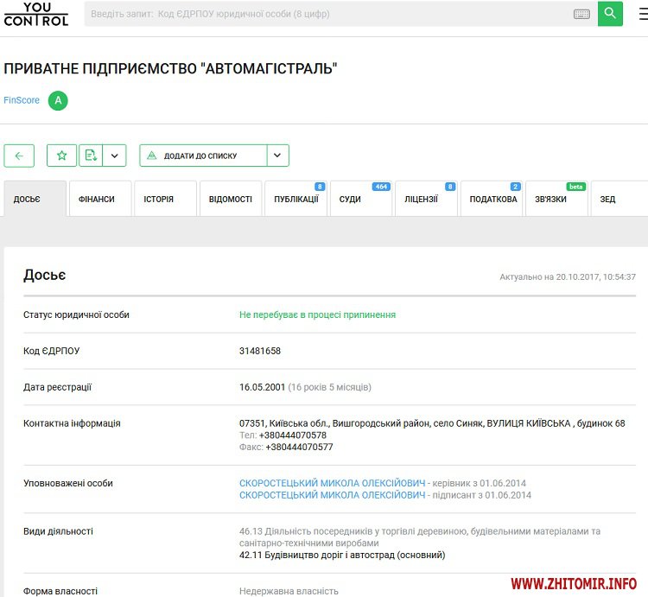Screen dimensions: 648x597
Task: Open the Зв'язки beta tab
Action: 551,199
